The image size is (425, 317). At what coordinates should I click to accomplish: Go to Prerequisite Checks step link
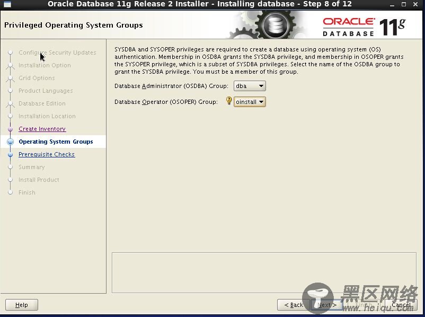(x=47, y=154)
